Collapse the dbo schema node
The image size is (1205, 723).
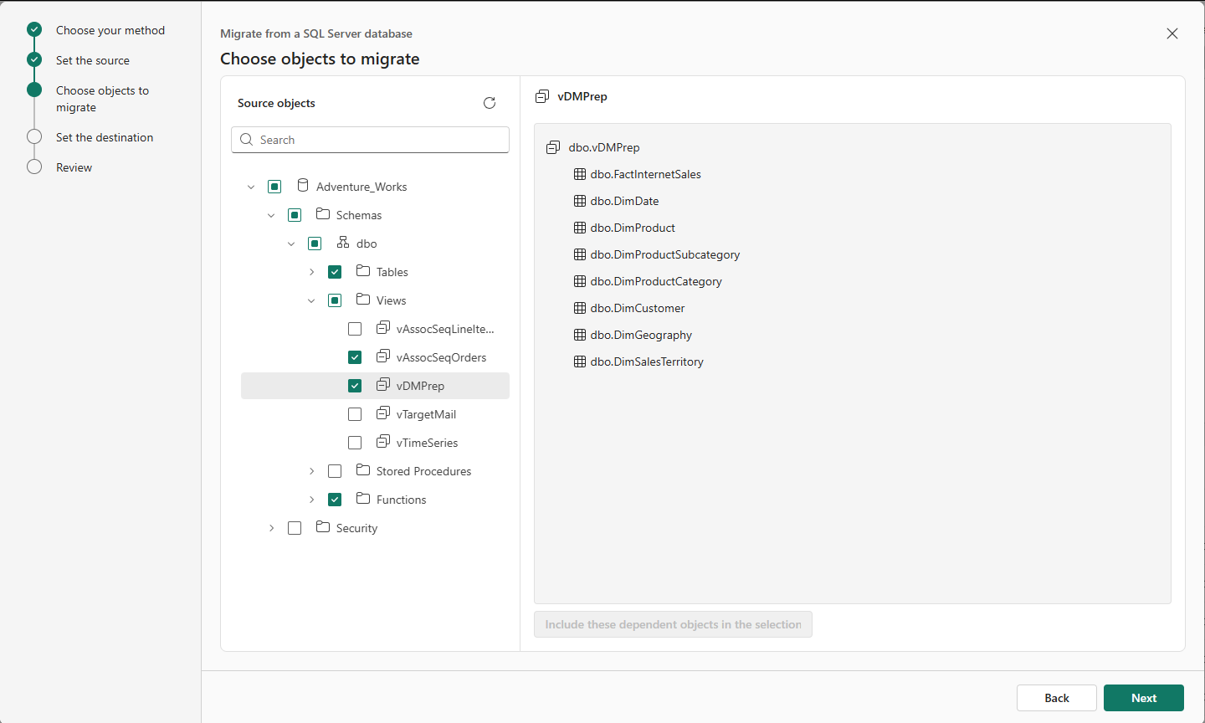(x=291, y=244)
